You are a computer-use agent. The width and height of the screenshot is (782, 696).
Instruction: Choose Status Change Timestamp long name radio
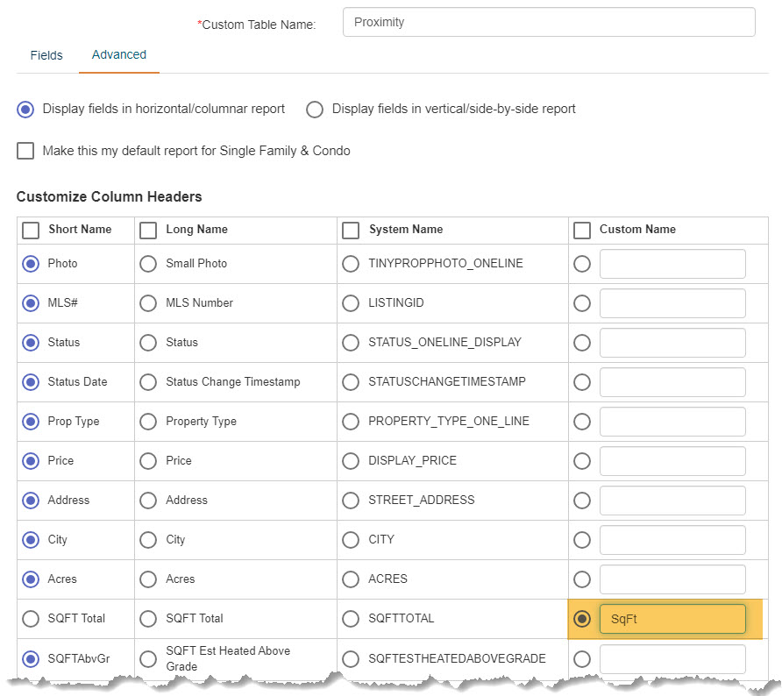(148, 382)
